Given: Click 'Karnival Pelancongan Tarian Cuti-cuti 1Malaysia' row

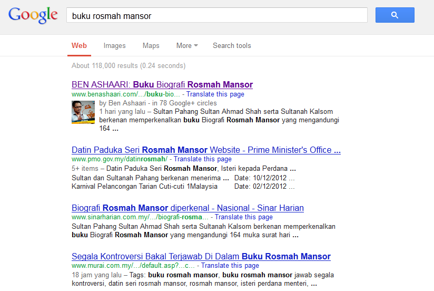Looking at the screenshot, I should tap(144, 187).
